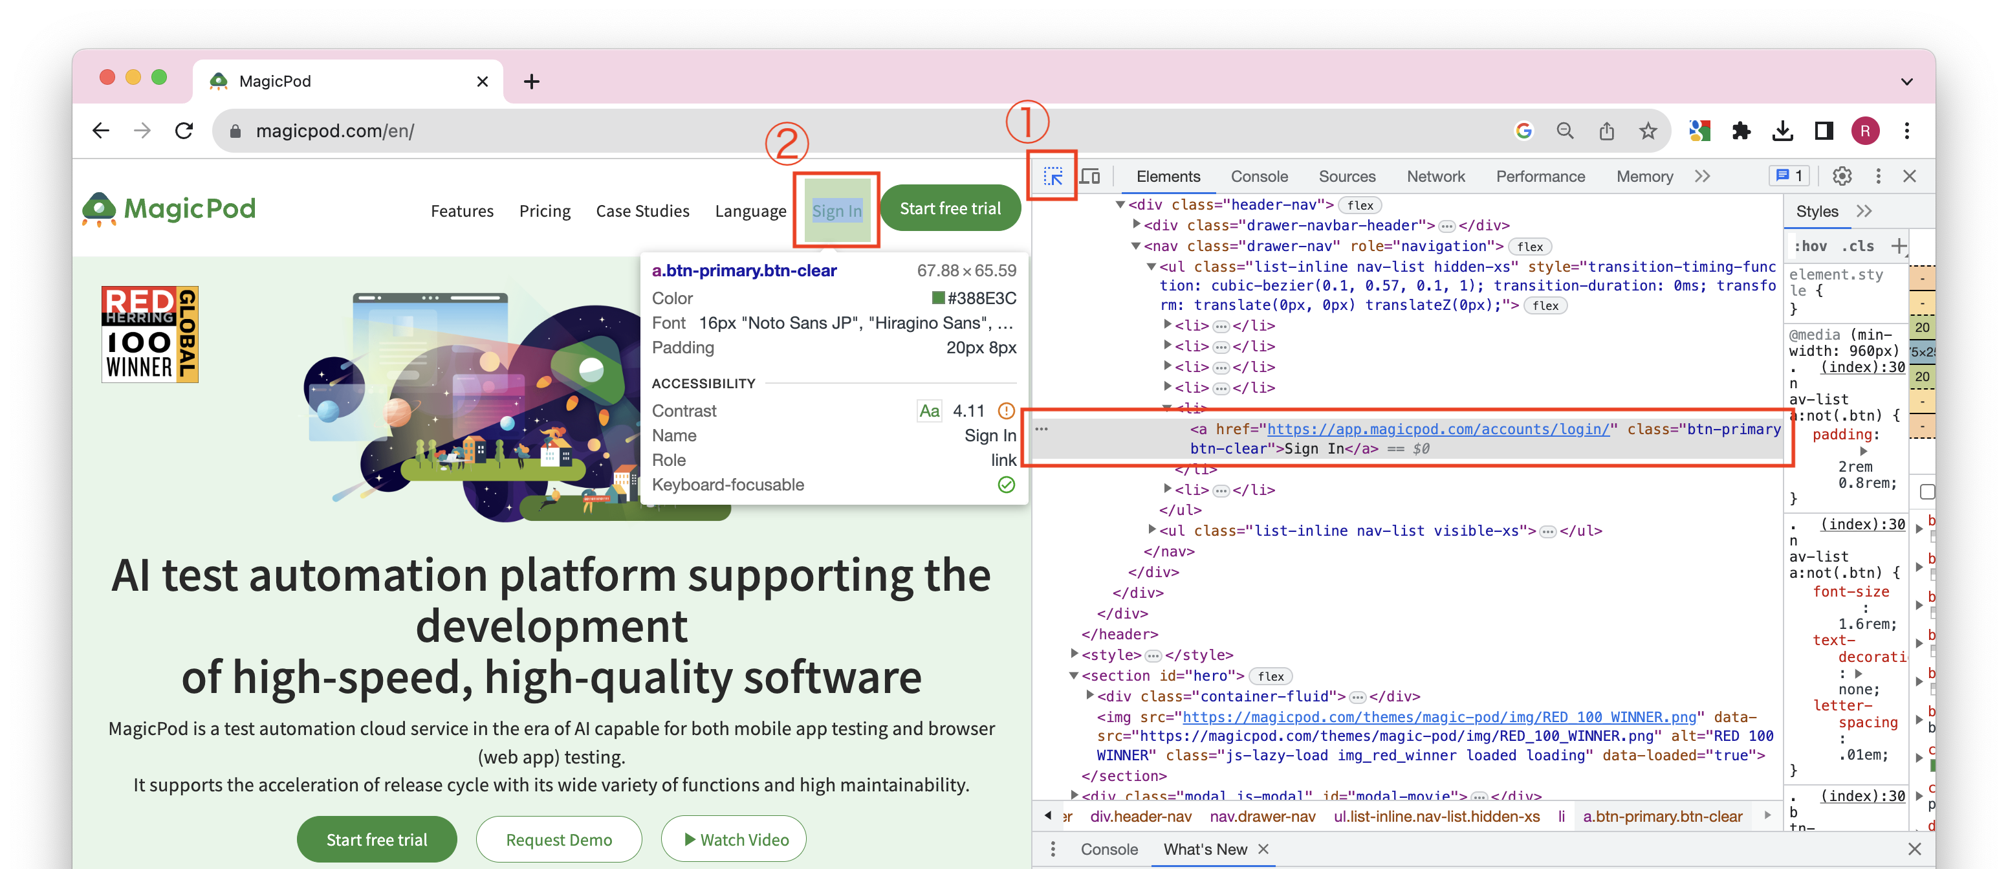Select the a.btn-primary.btn-clear breadcrumb

pyautogui.click(x=1662, y=816)
